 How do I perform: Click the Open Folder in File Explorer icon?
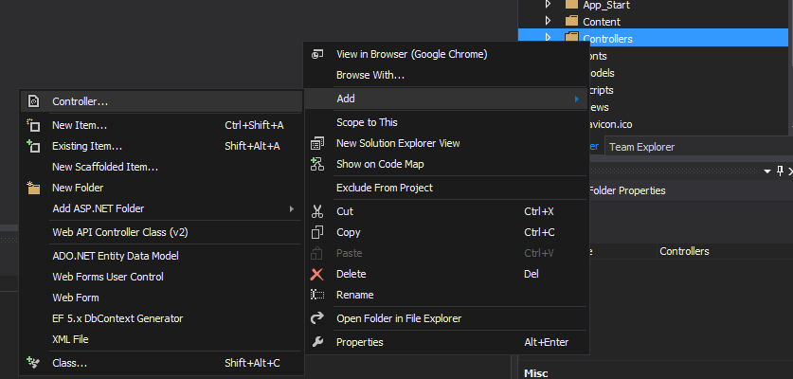[x=317, y=318]
